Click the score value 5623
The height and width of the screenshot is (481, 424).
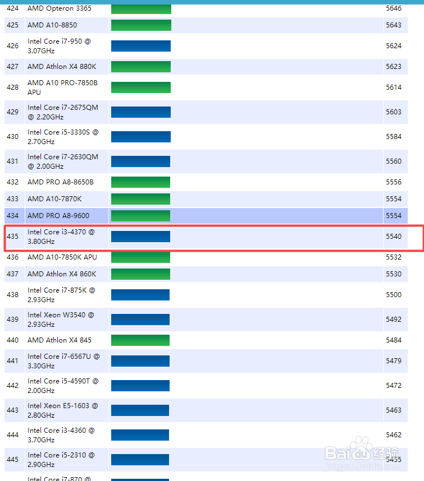(x=394, y=67)
